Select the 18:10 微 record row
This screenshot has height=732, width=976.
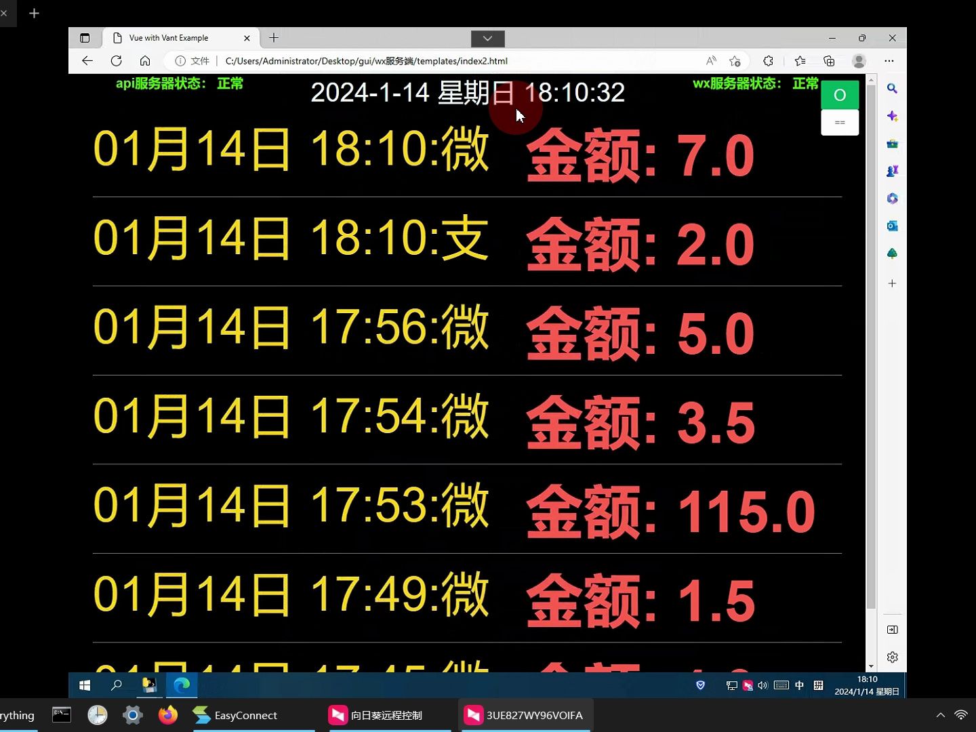(467, 152)
